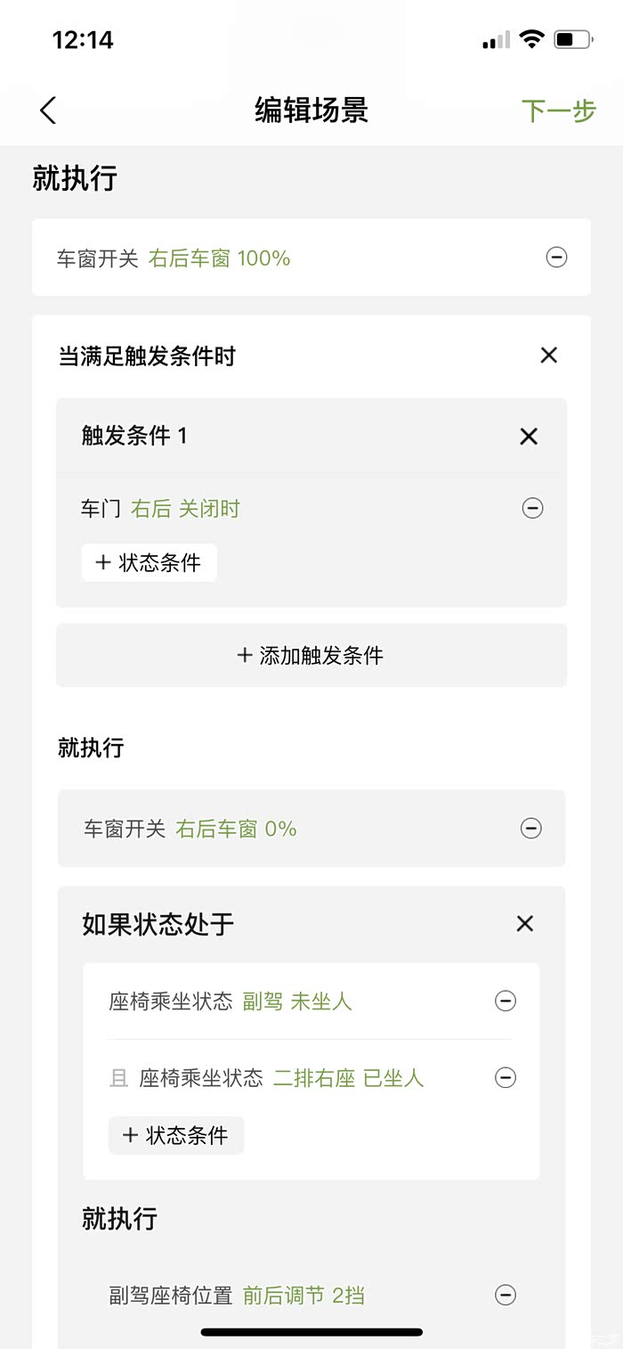Tap 添加触发条件 button

[311, 656]
